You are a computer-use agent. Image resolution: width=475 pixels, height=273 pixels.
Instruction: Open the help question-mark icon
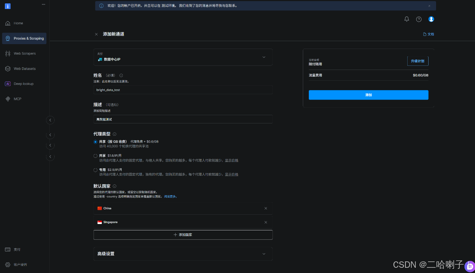click(x=419, y=19)
